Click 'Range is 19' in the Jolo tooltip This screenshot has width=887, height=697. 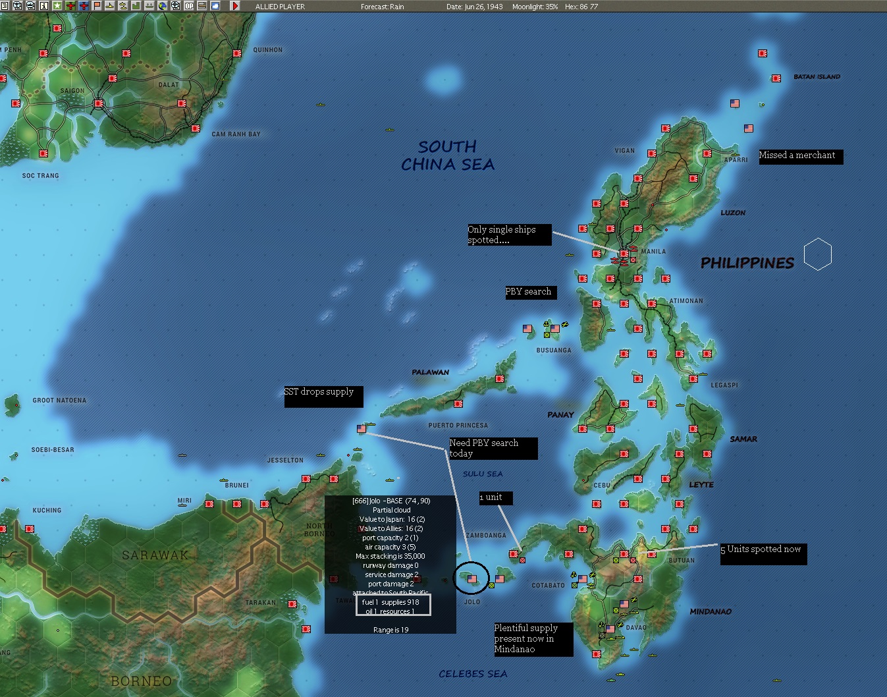[x=390, y=630]
